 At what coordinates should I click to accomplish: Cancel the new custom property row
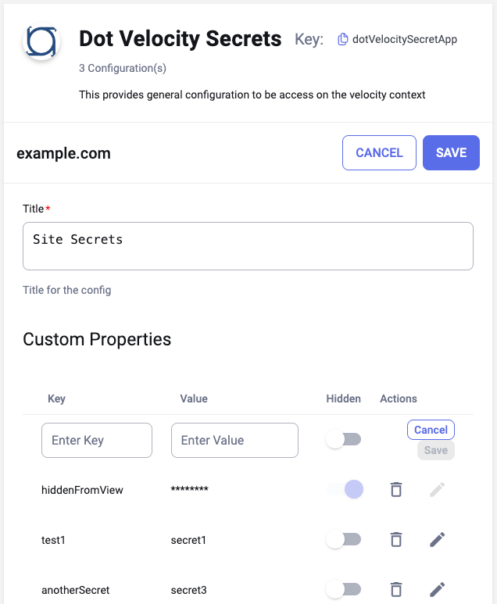431,430
